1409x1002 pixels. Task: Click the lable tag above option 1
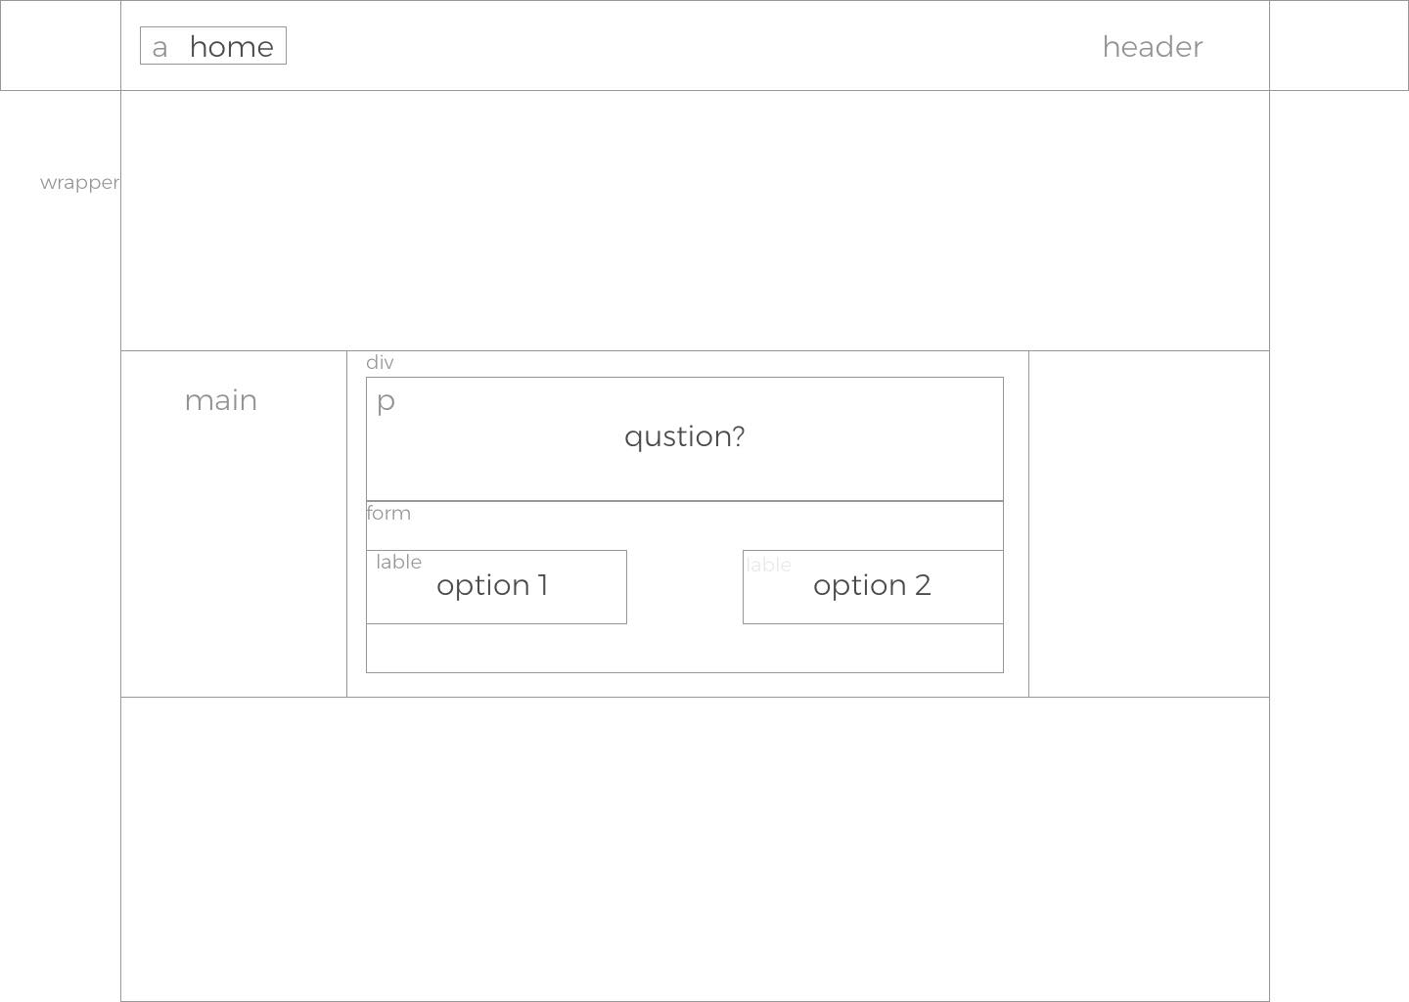399,562
